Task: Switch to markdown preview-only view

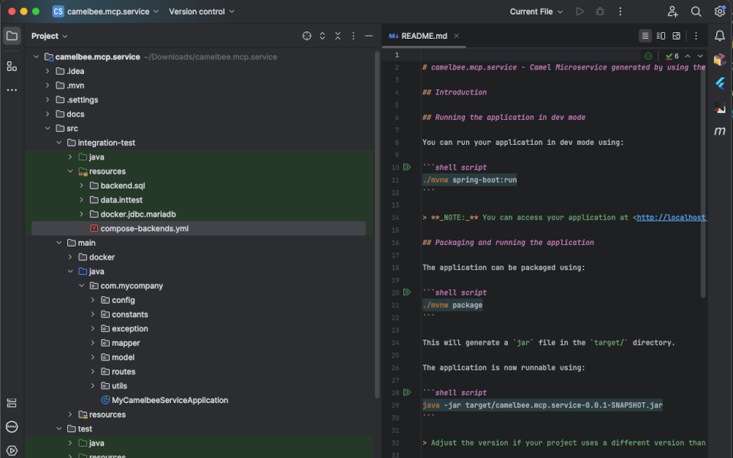Action: point(676,36)
